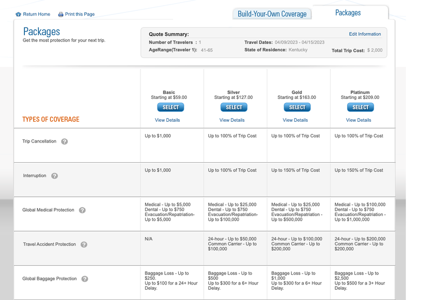Select the Platinum package

(360, 107)
